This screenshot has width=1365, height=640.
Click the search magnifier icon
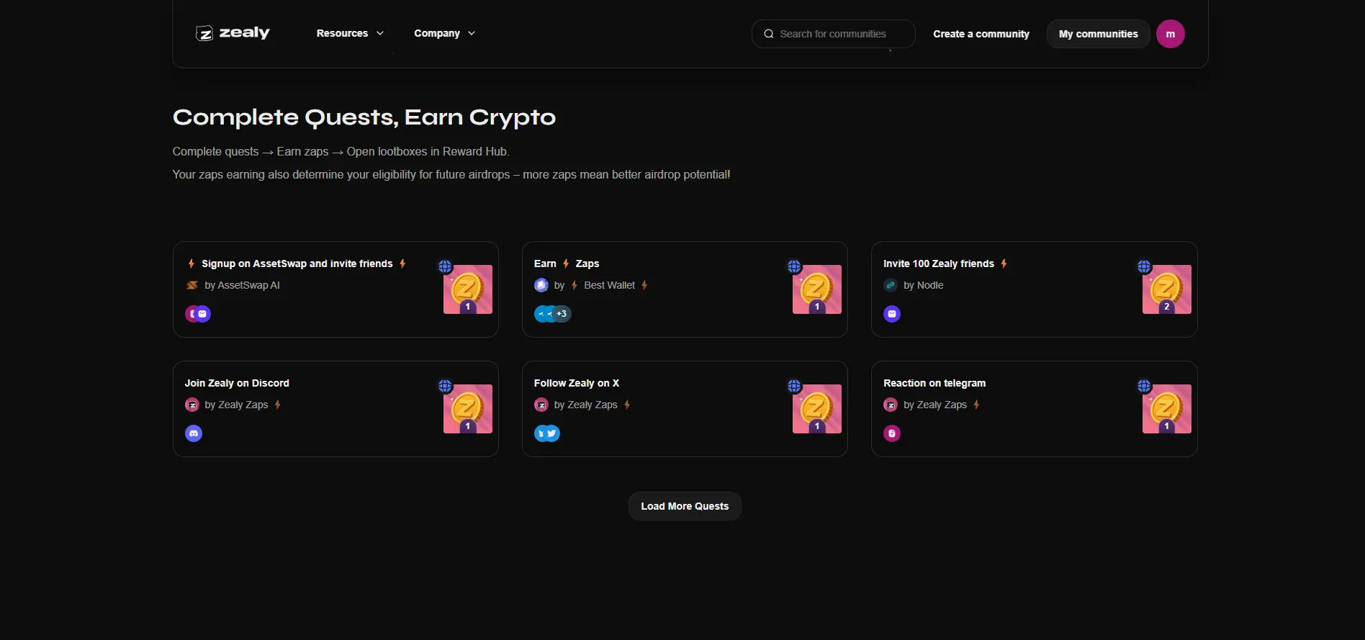point(769,34)
